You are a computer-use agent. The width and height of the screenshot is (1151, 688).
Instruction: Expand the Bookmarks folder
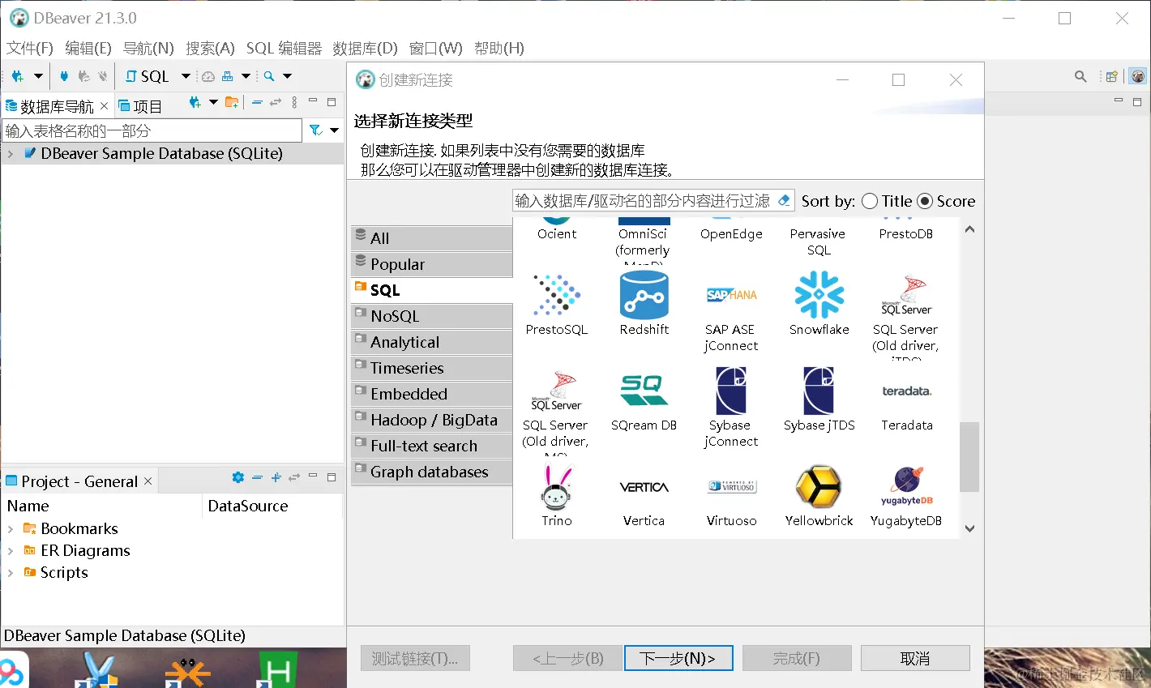10,528
